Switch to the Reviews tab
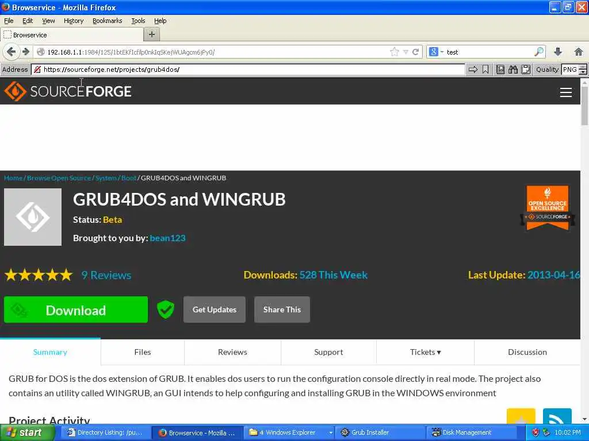The height and width of the screenshot is (441, 589). coord(232,352)
